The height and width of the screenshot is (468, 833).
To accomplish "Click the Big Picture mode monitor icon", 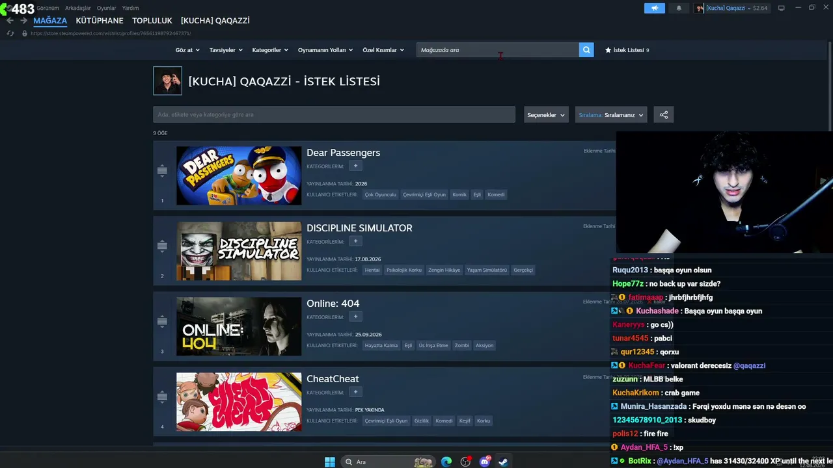I will coord(782,8).
